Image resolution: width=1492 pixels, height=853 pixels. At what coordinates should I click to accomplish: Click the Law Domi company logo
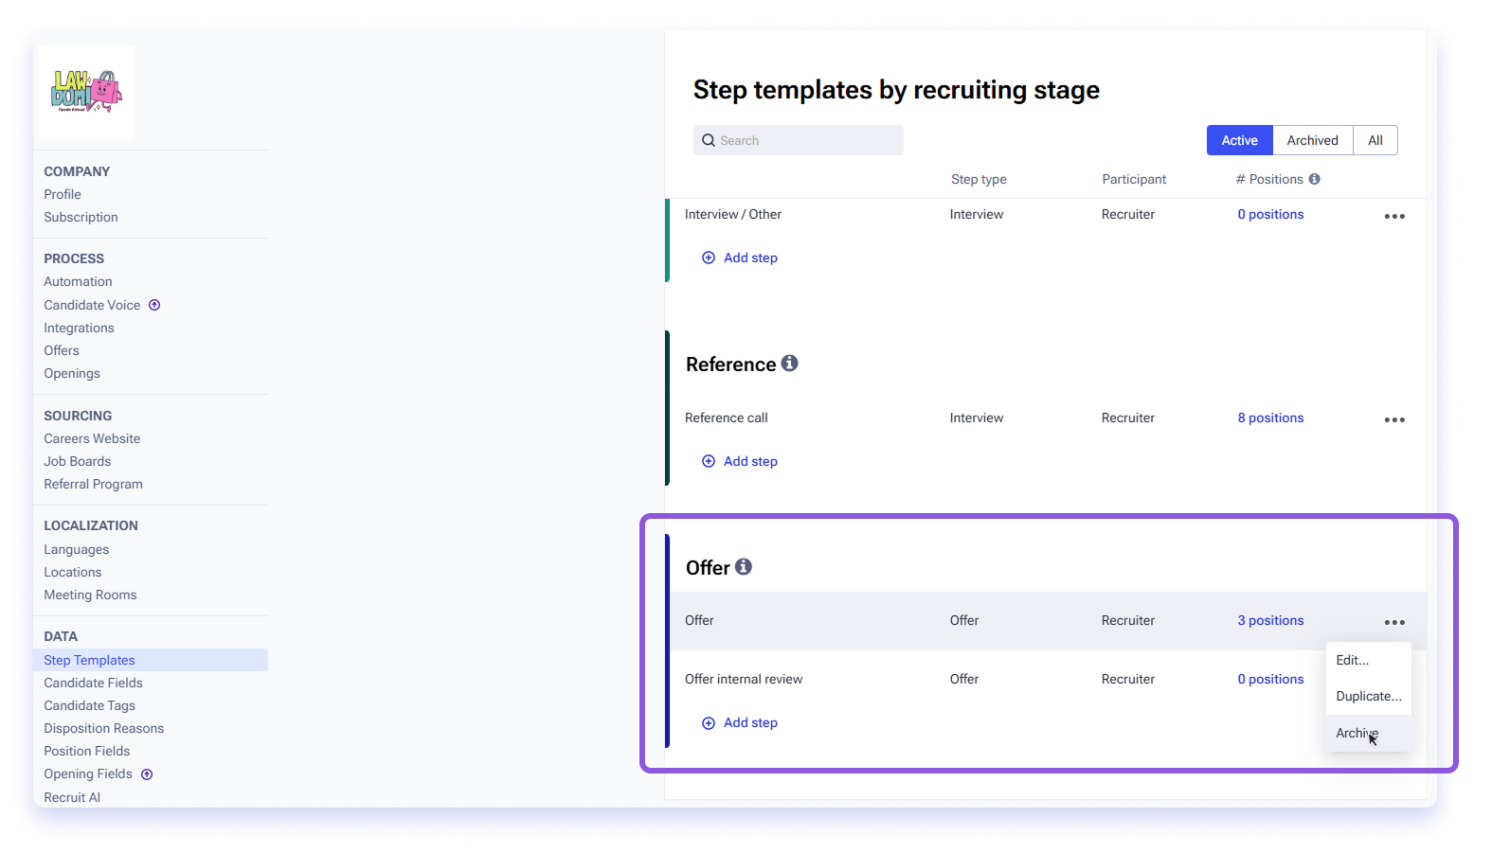coord(86,93)
